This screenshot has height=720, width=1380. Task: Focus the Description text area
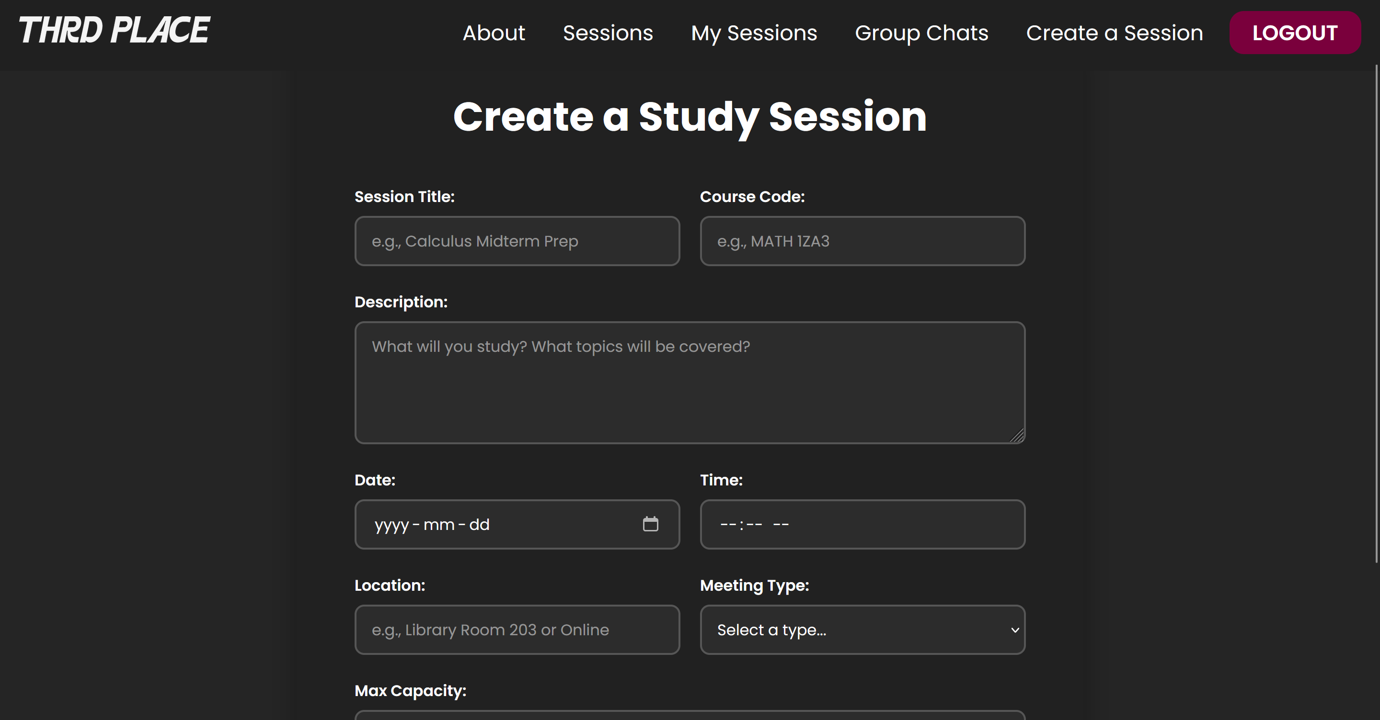[690, 383]
